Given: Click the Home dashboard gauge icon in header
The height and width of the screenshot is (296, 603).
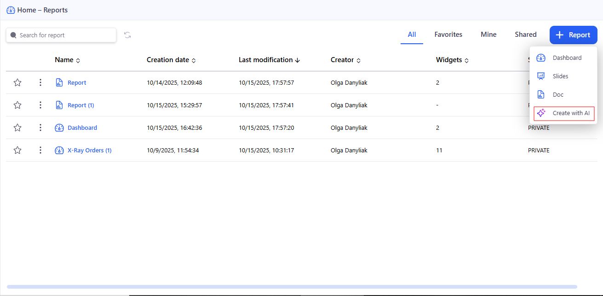Looking at the screenshot, I should (x=11, y=10).
